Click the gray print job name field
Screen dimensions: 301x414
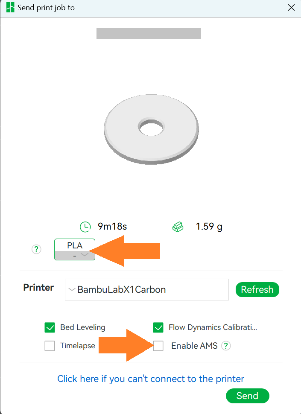[x=149, y=34]
